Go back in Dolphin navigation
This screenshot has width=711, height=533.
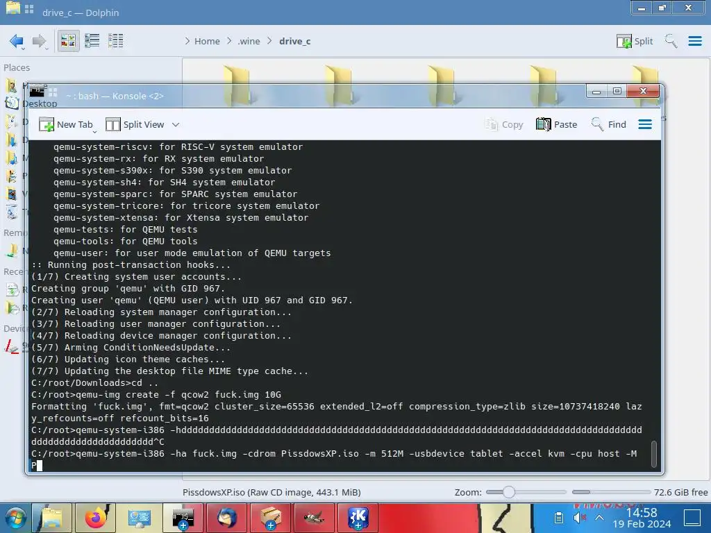(17, 41)
